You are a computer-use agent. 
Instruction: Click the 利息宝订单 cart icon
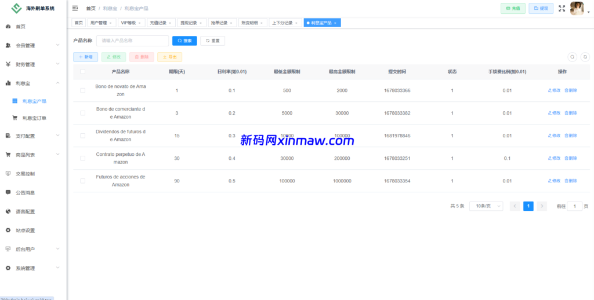coord(15,118)
